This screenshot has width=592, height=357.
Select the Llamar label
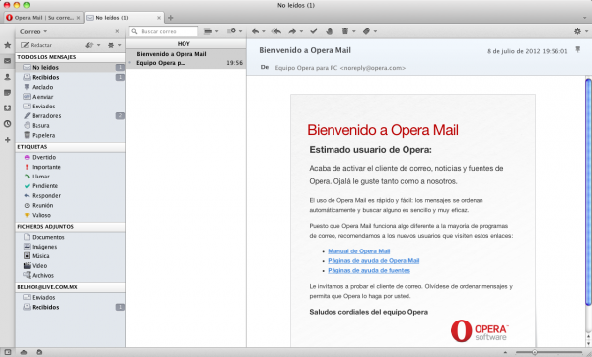70,177
